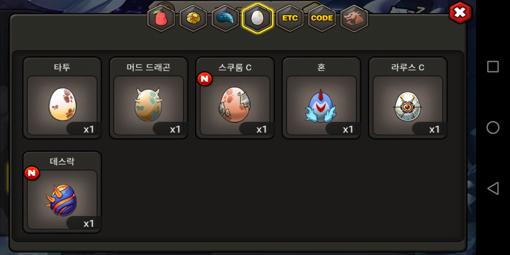Image resolution: width=510 pixels, height=255 pixels.
Task: Select the highlighted egg inventory tab
Action: (257, 18)
